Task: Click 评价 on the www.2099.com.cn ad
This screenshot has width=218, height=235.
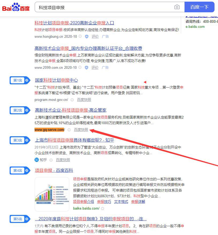Action: (x=95, y=68)
